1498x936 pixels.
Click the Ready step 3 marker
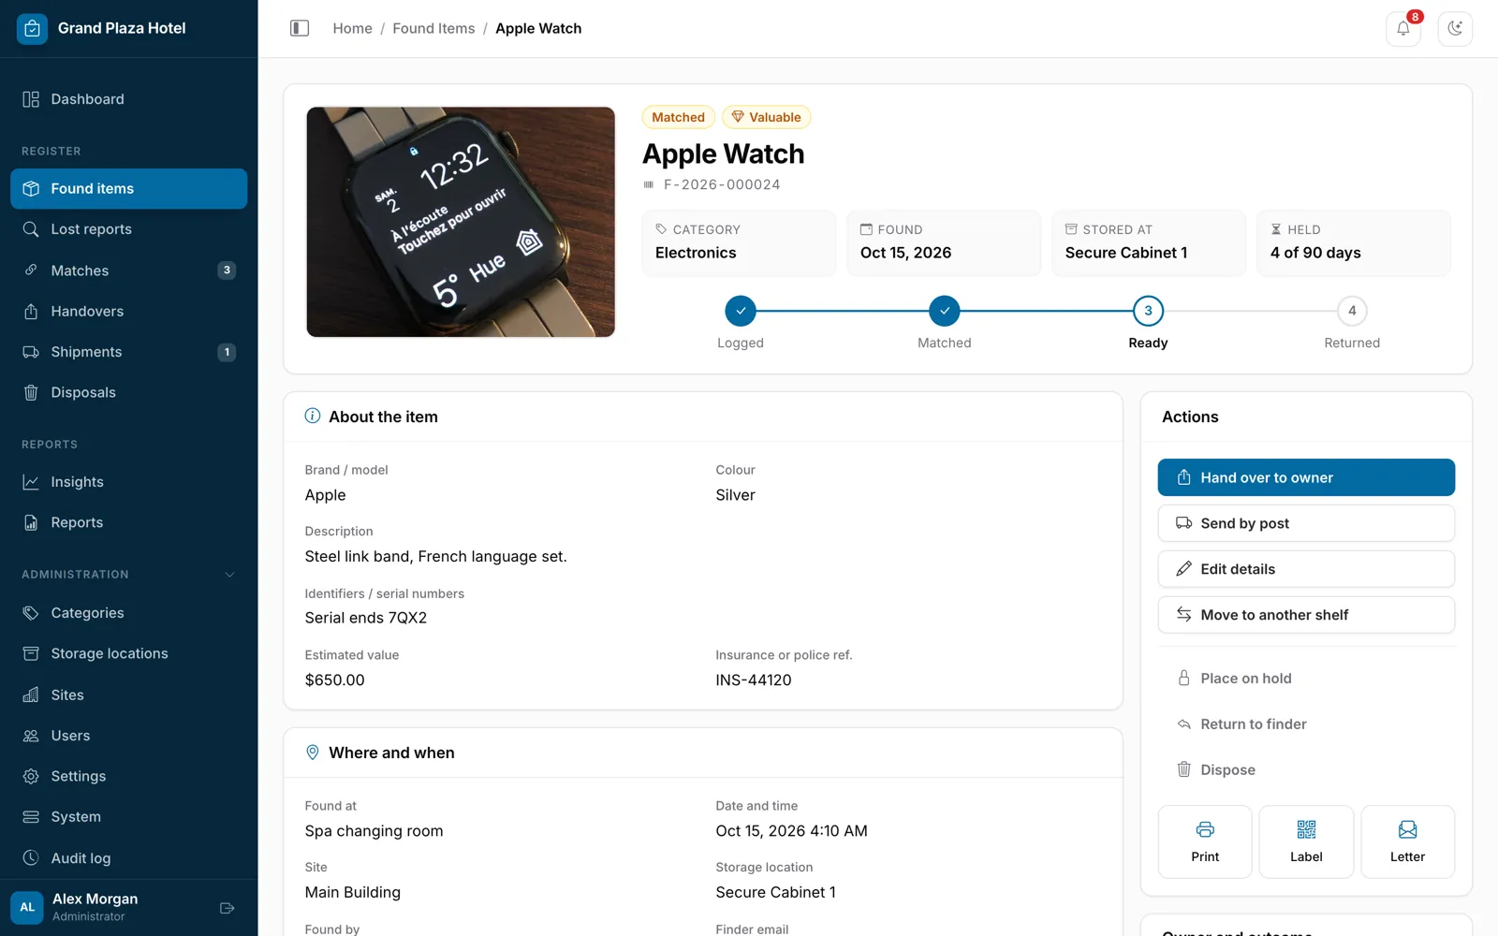(1148, 311)
